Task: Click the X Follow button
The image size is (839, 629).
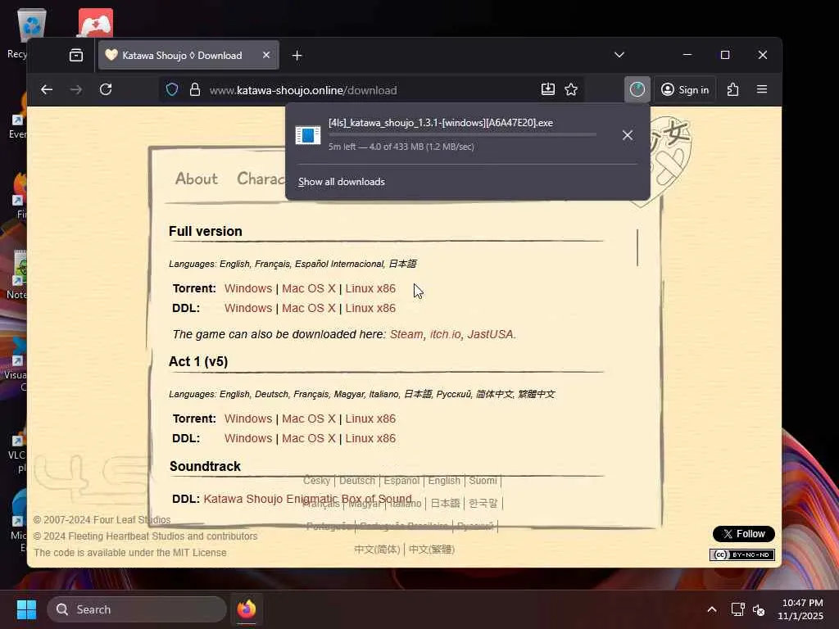Action: [743, 534]
